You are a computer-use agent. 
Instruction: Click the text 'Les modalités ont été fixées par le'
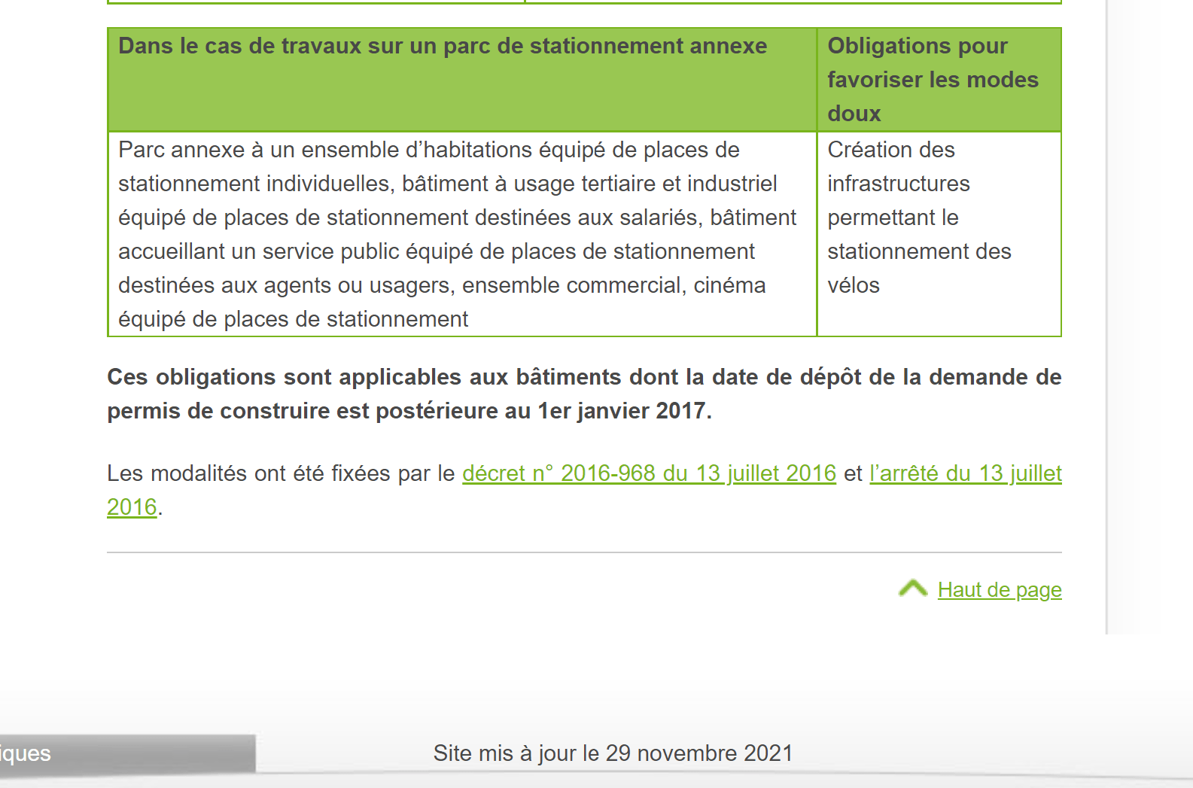(x=281, y=473)
